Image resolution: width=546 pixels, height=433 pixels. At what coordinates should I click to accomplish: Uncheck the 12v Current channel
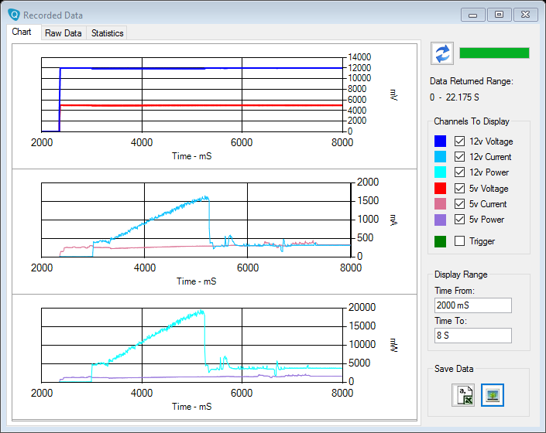tap(460, 157)
